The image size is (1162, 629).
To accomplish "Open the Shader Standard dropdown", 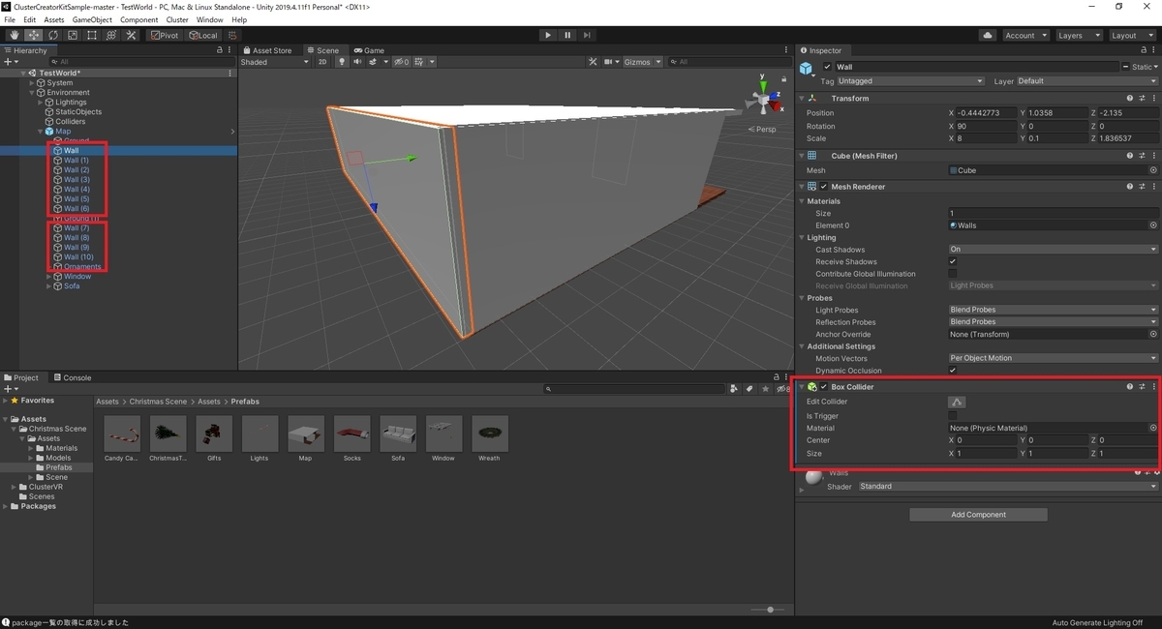I will pos(1007,487).
